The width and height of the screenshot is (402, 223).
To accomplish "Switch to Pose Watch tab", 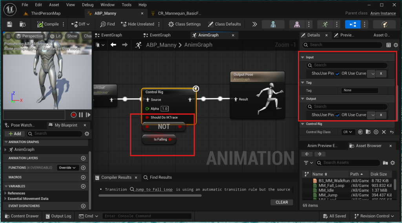I will coord(22,125).
